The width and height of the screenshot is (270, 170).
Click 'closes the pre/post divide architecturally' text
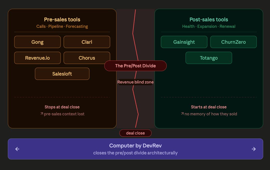135,153
